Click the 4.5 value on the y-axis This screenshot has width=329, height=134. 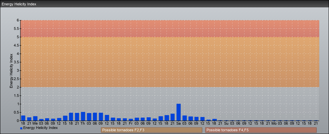pyautogui.click(x=17, y=45)
